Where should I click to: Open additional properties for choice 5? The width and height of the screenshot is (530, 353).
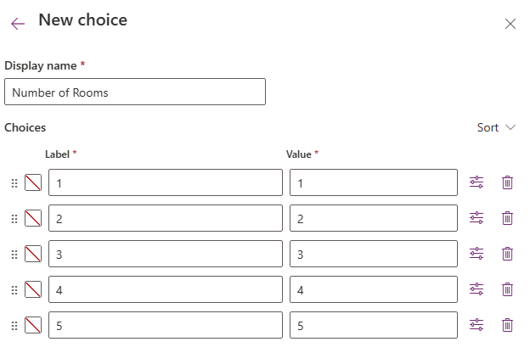tap(476, 325)
